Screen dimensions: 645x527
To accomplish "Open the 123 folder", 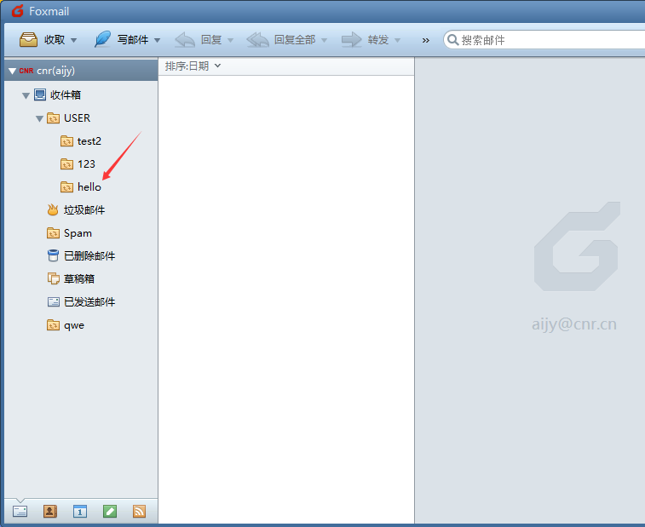I will (86, 164).
